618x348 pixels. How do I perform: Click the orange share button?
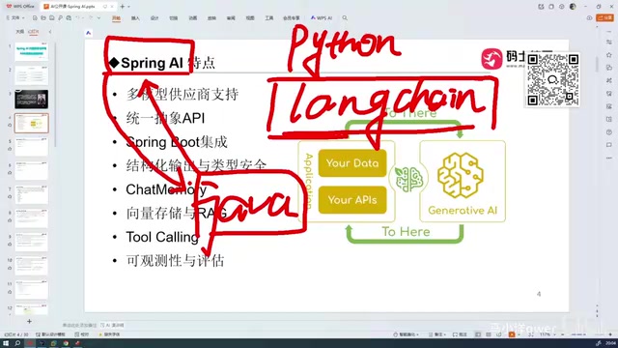605,17
